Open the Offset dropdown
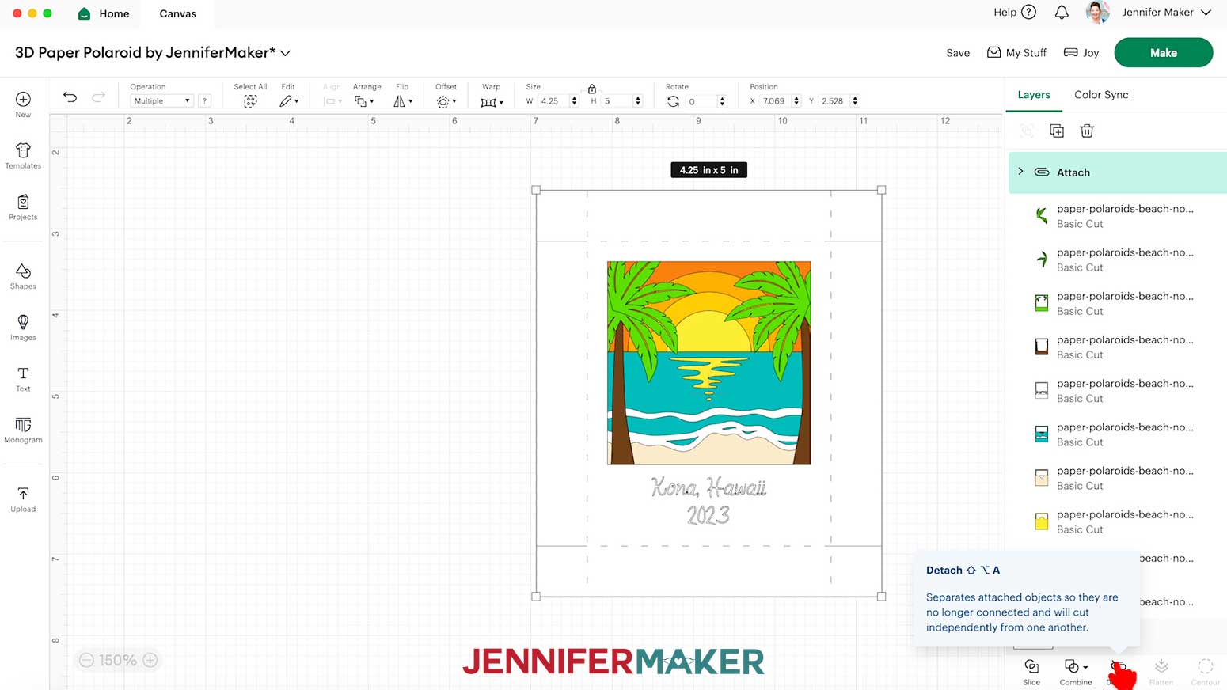 [x=446, y=101]
